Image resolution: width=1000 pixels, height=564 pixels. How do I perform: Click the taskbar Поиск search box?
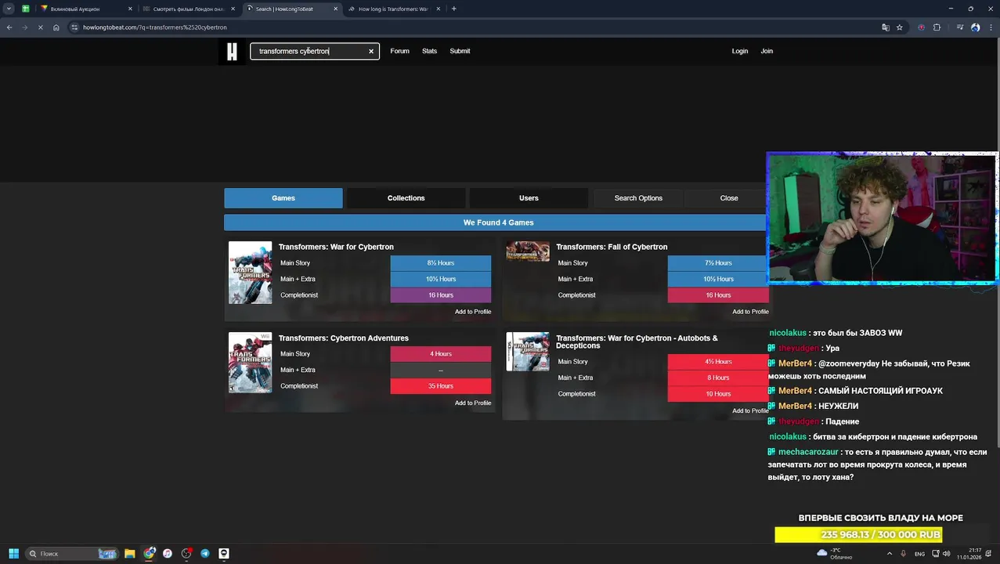72,554
